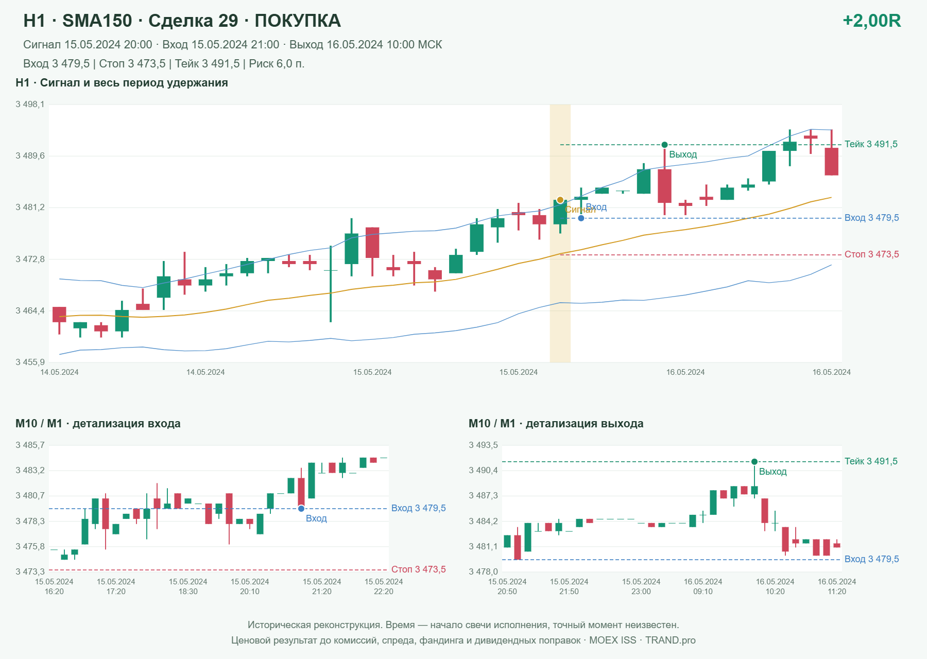The image size is (927, 659).
Task: Click the y-axis value '3 489,6' on H1 chart
Action: [30, 156]
